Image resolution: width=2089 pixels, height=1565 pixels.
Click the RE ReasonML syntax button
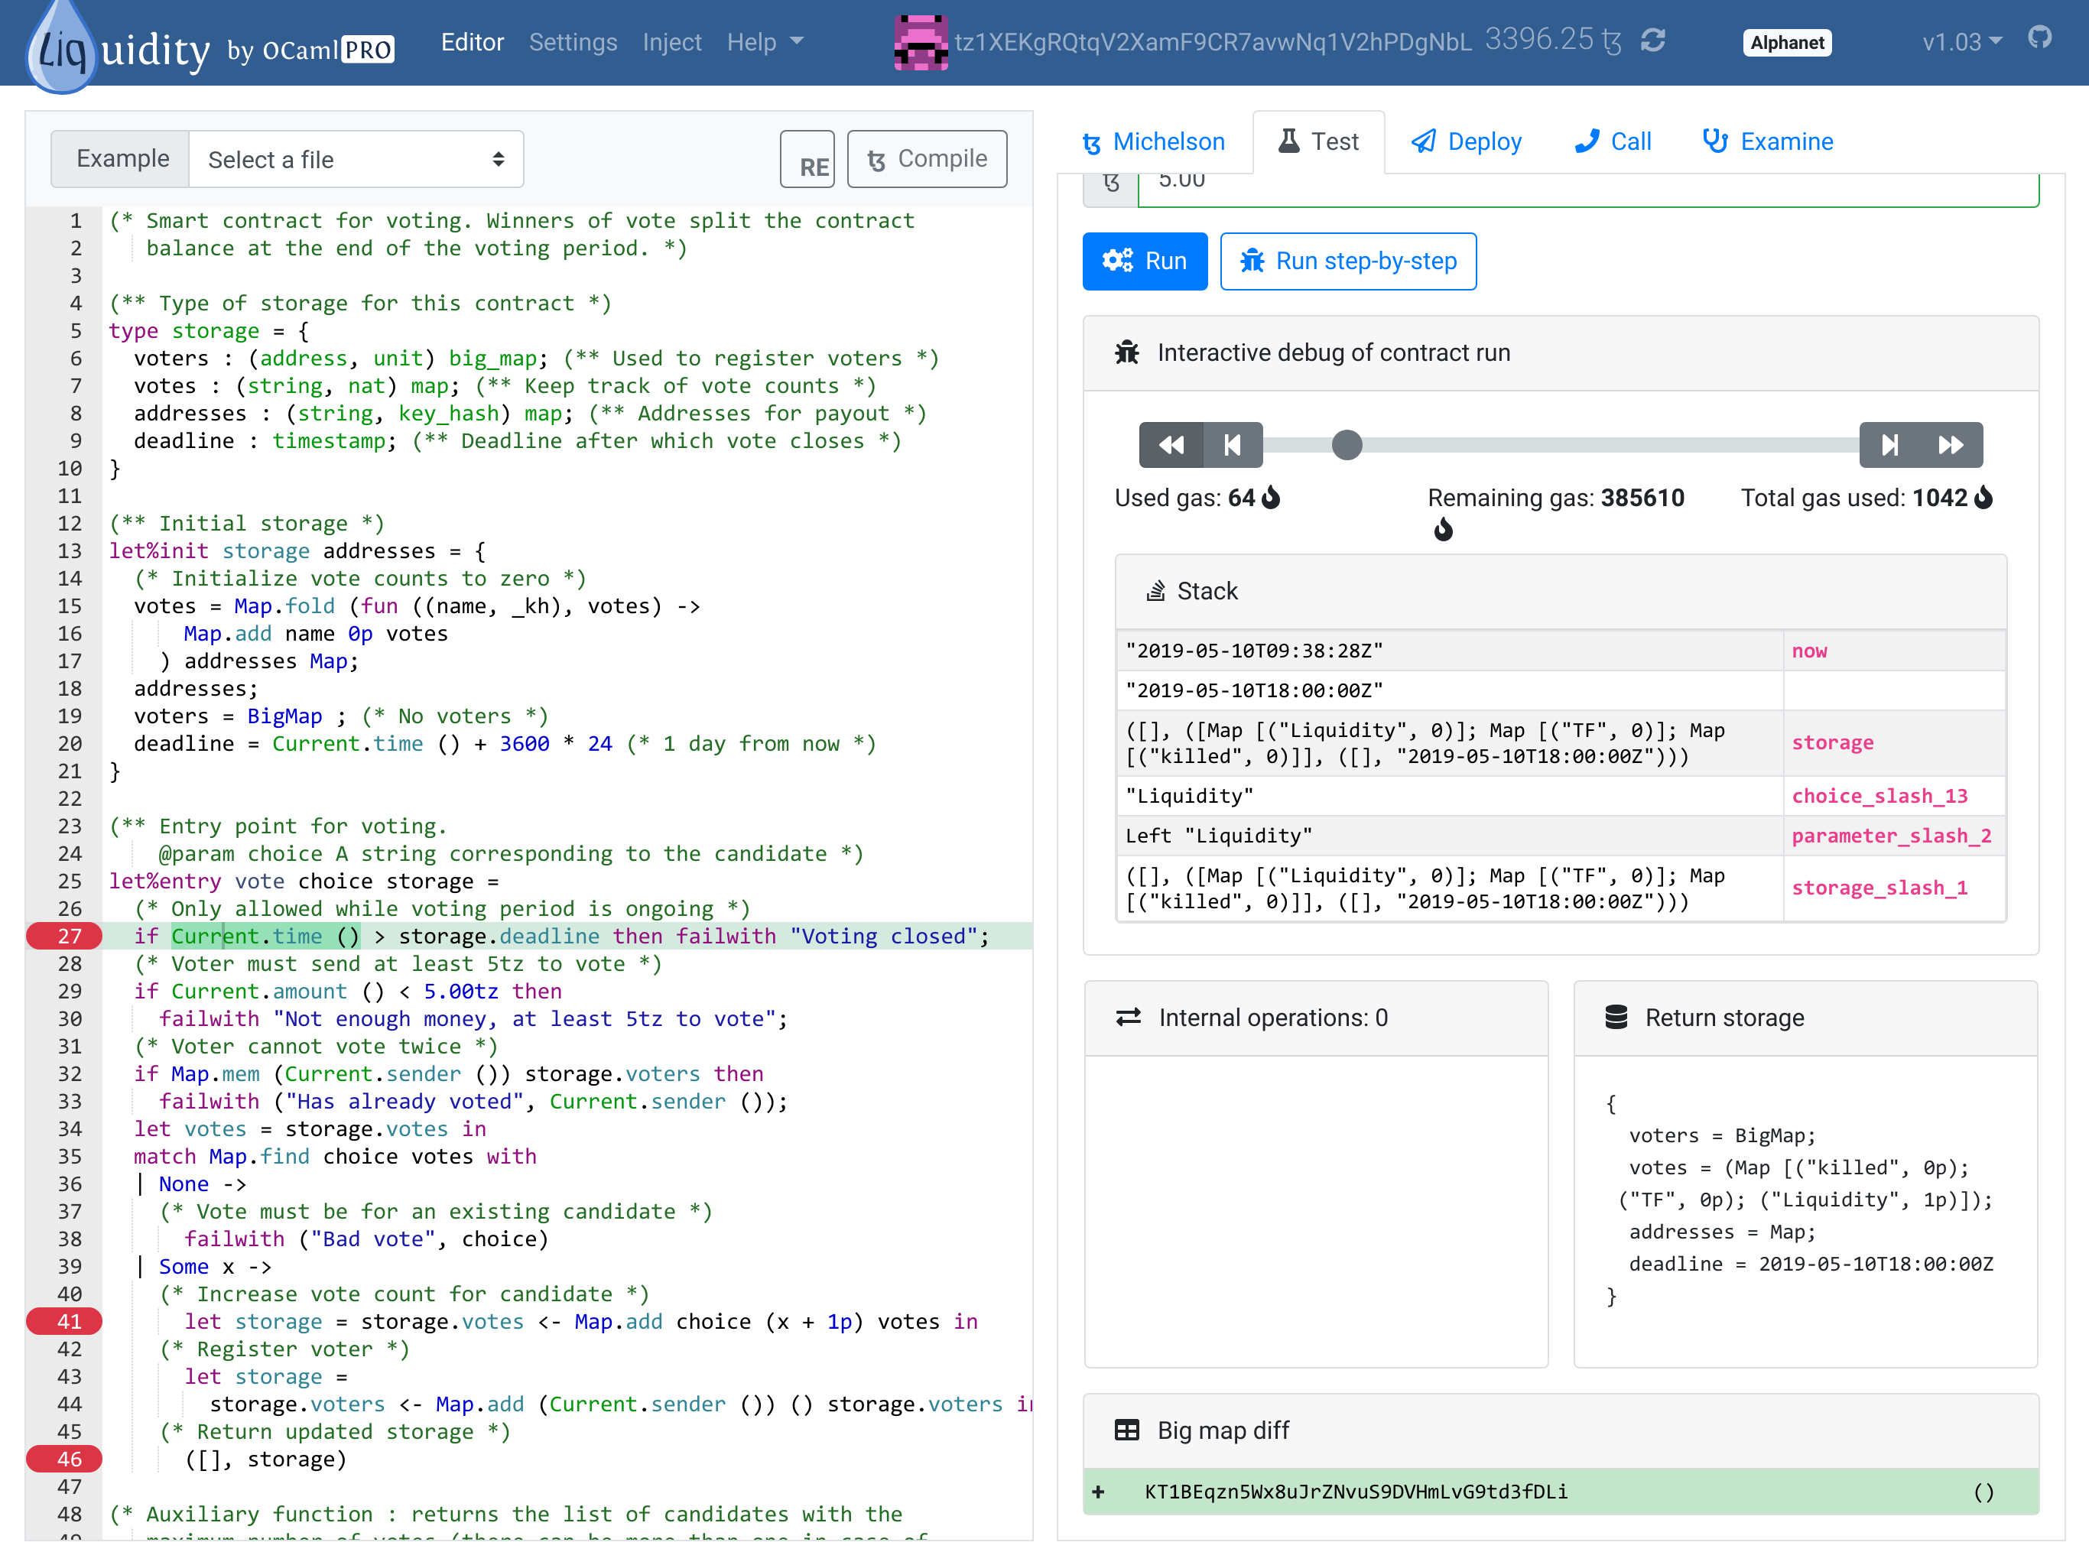[x=807, y=160]
